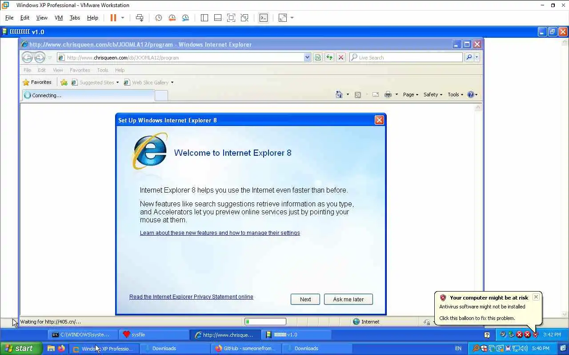The width and height of the screenshot is (569, 355).
Task: Click the VMware stretch guest icon
Action: coord(283,18)
